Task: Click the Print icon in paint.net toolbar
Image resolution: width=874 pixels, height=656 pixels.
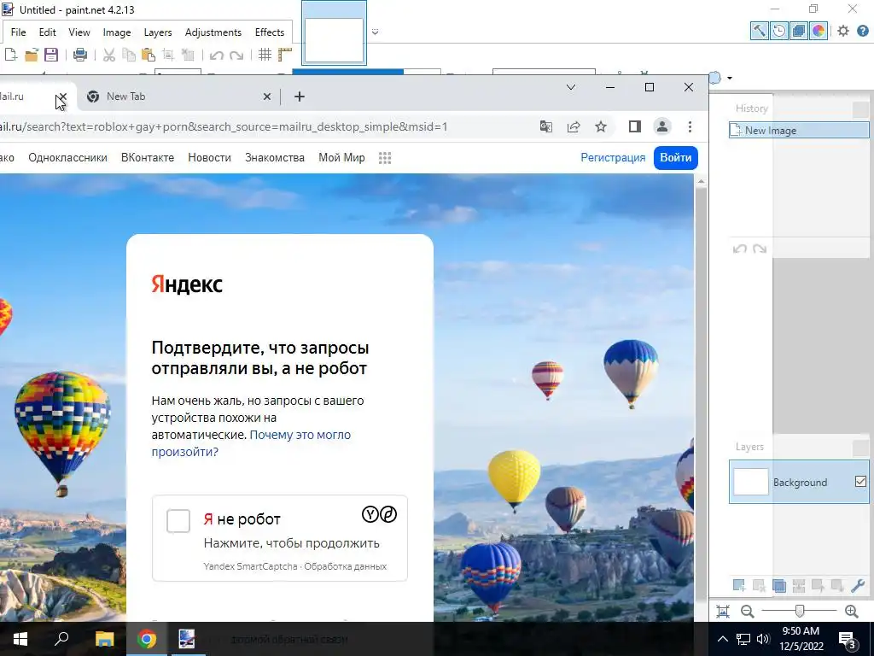Action: pyautogui.click(x=80, y=55)
